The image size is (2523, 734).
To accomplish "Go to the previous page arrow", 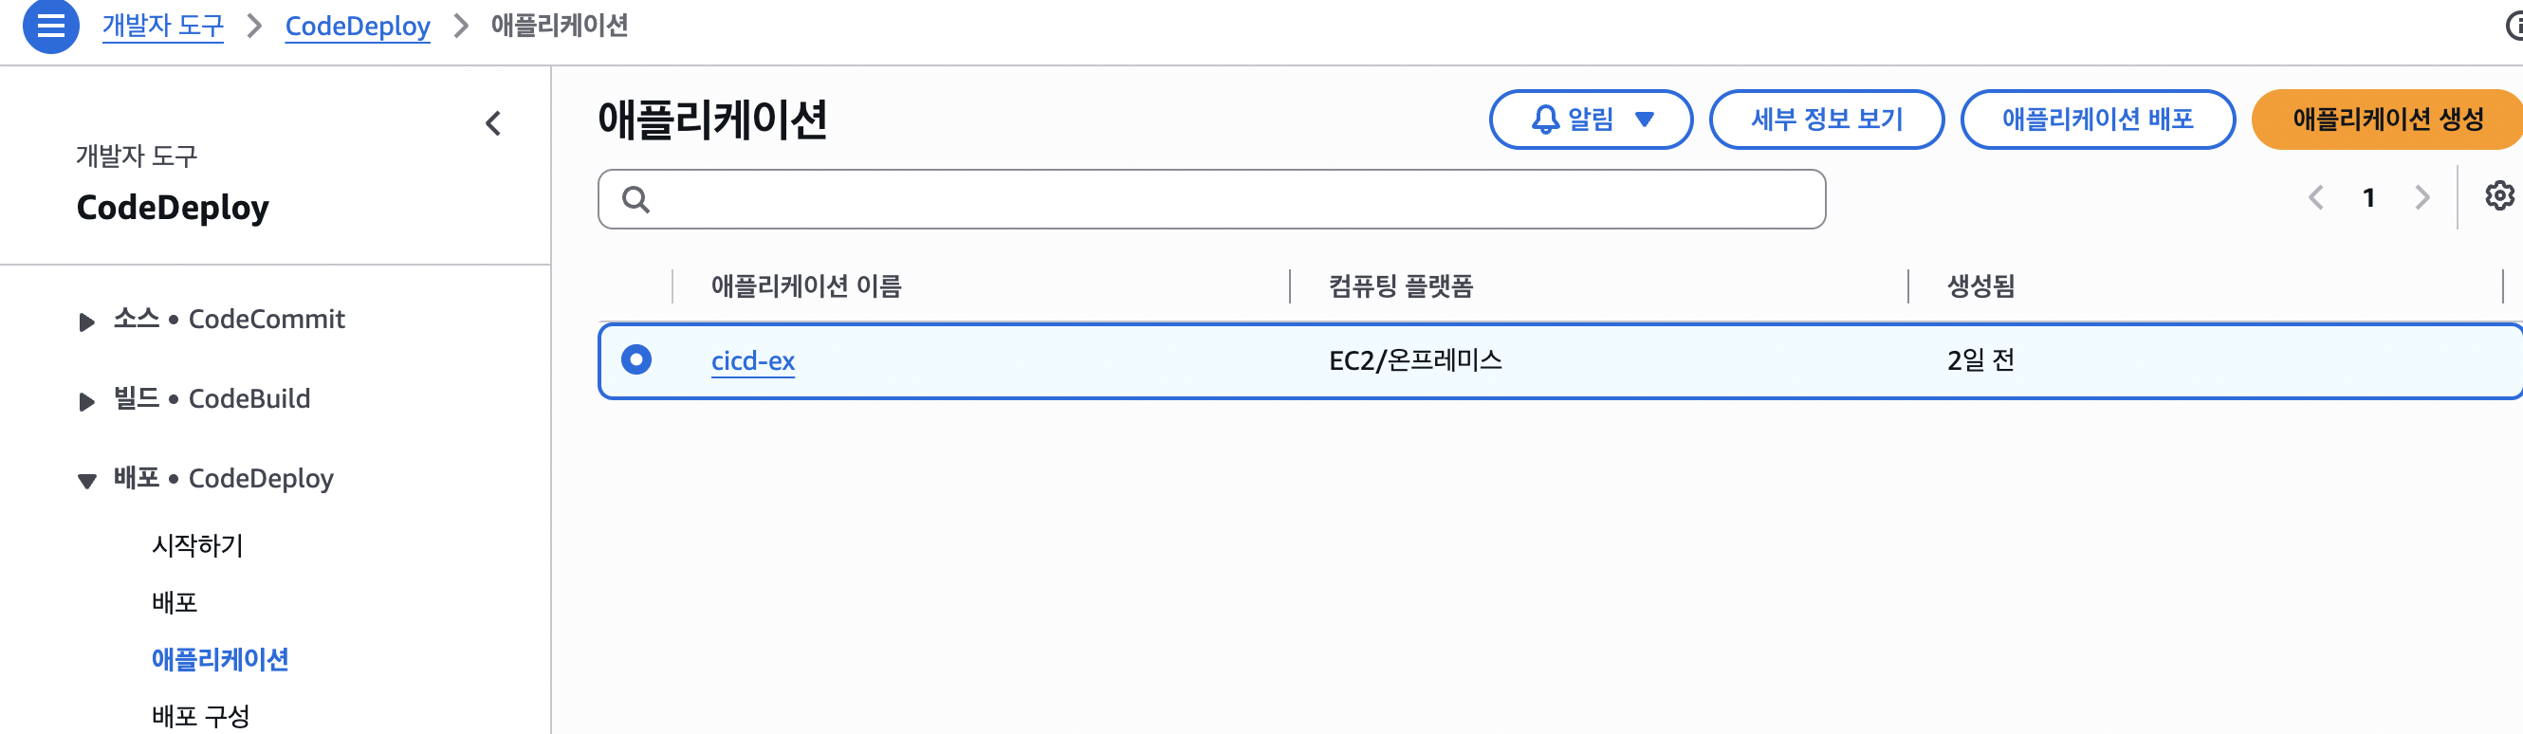I will tap(2315, 197).
